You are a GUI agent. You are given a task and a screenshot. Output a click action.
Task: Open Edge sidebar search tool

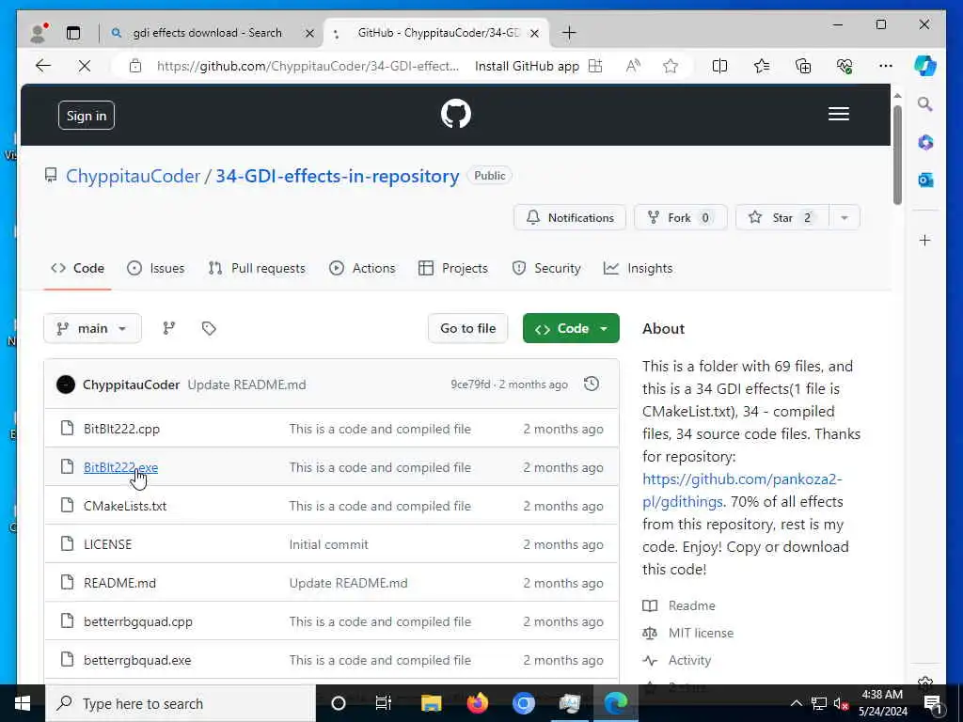point(925,104)
